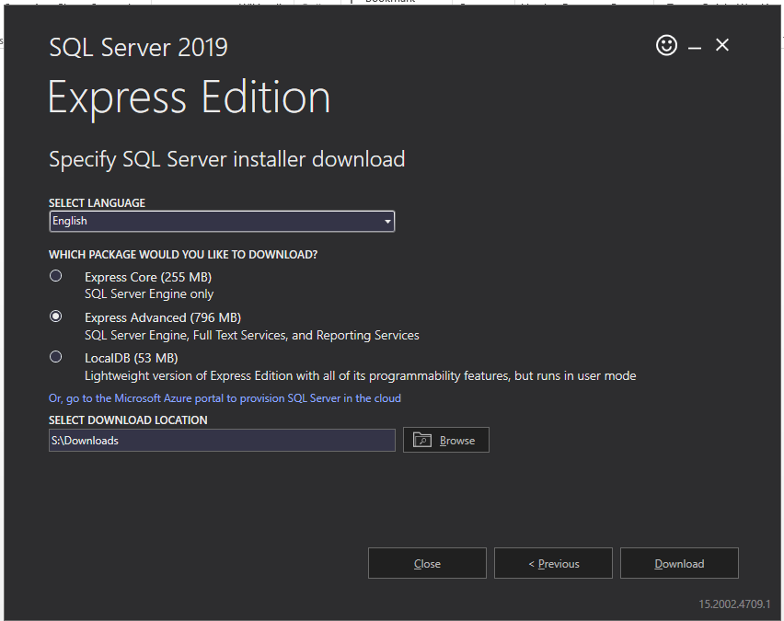Minimize the SQL Server installer window
784x621 pixels.
695,47
